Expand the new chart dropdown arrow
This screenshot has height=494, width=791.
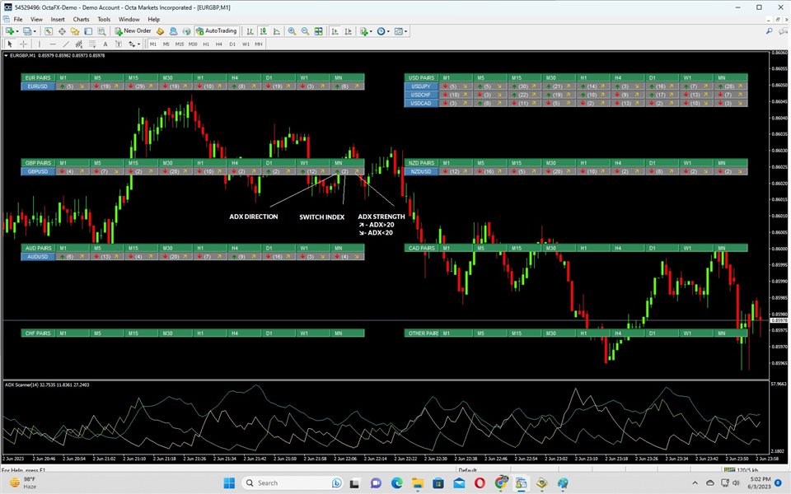coord(17,31)
